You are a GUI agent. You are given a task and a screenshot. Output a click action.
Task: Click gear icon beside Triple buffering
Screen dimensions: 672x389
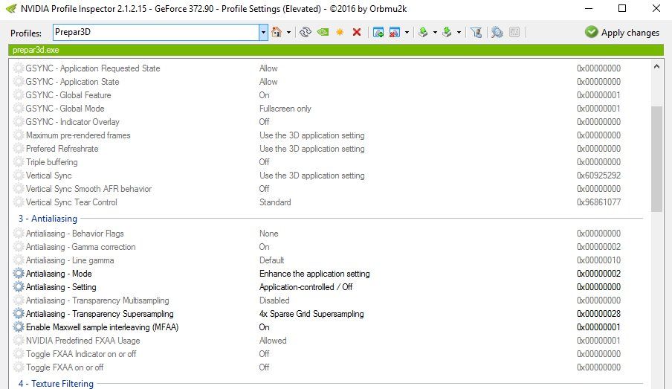click(x=19, y=161)
